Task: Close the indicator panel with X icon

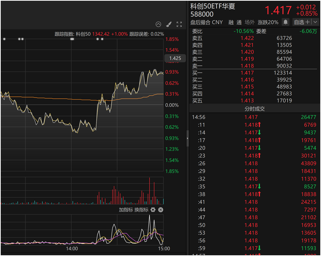Action: 161,210
